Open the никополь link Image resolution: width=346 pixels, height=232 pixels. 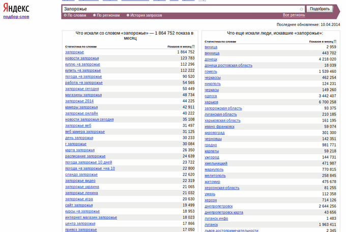pyautogui.click(x=213, y=84)
